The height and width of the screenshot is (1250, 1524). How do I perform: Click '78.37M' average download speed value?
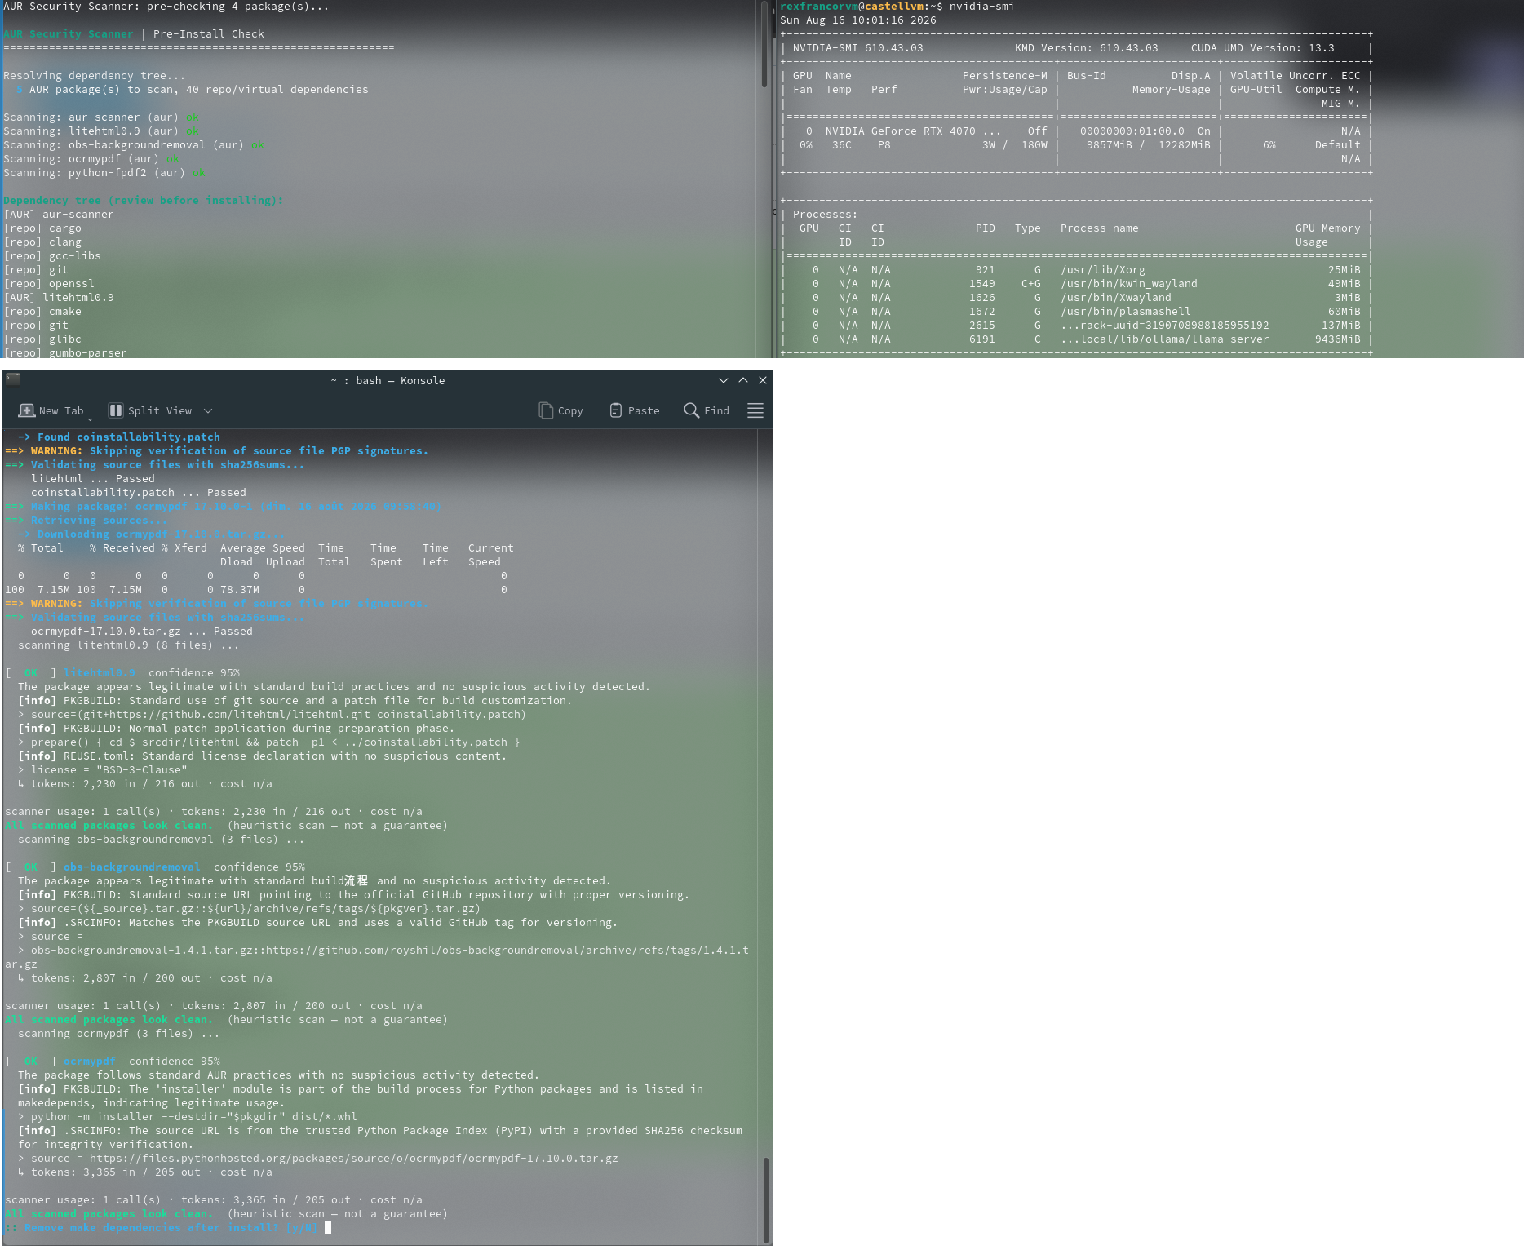pyautogui.click(x=240, y=589)
